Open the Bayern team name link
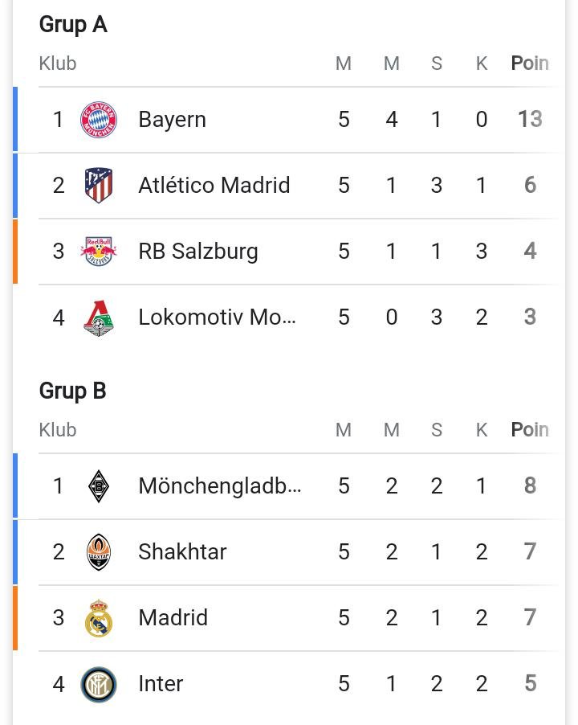 (x=173, y=120)
